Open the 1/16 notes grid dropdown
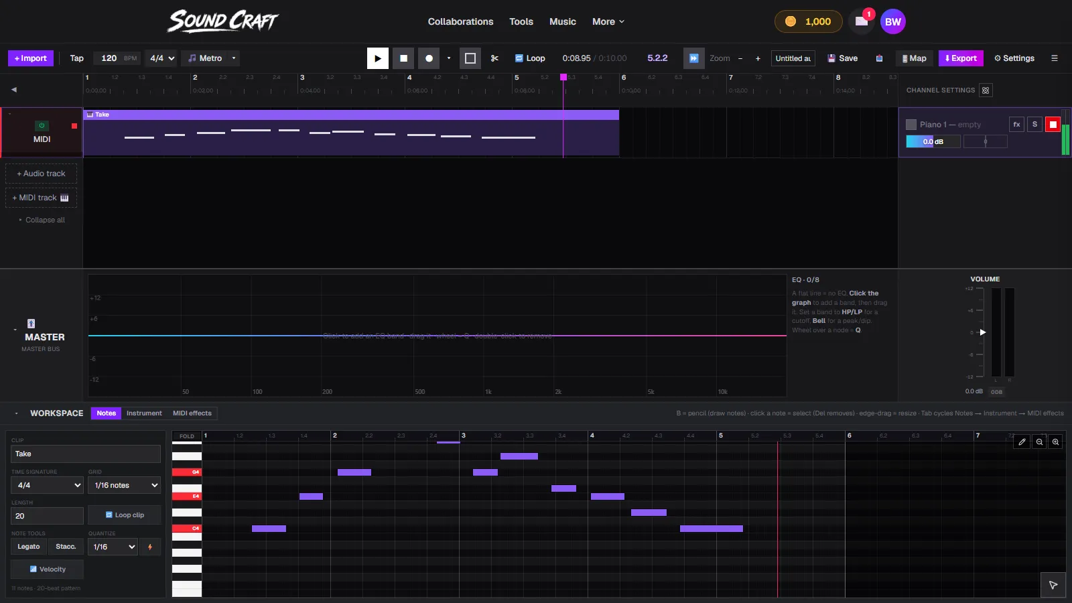This screenshot has height=603, width=1072. click(x=124, y=485)
